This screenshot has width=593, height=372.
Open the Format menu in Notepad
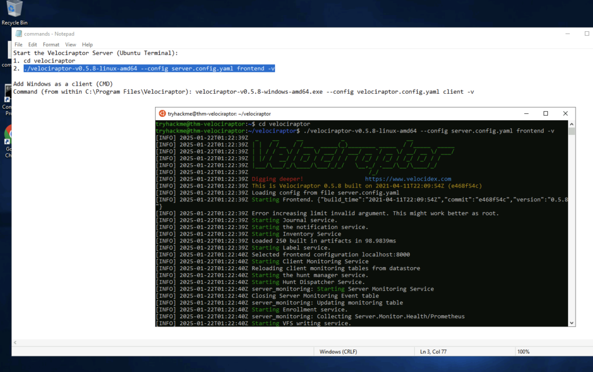(51, 45)
